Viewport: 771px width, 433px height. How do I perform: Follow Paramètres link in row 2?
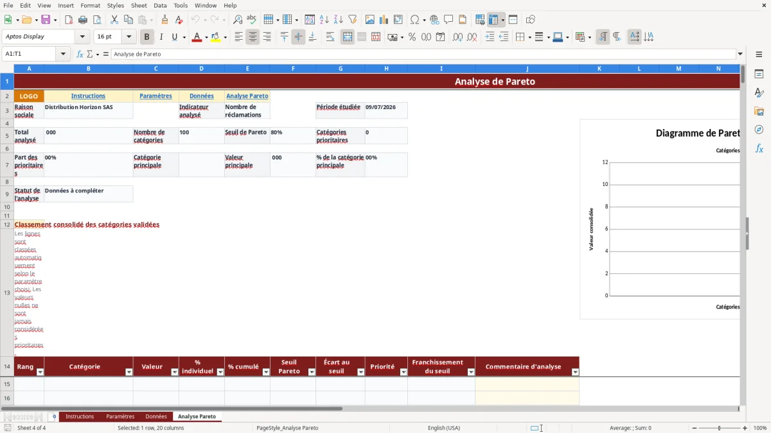point(155,96)
